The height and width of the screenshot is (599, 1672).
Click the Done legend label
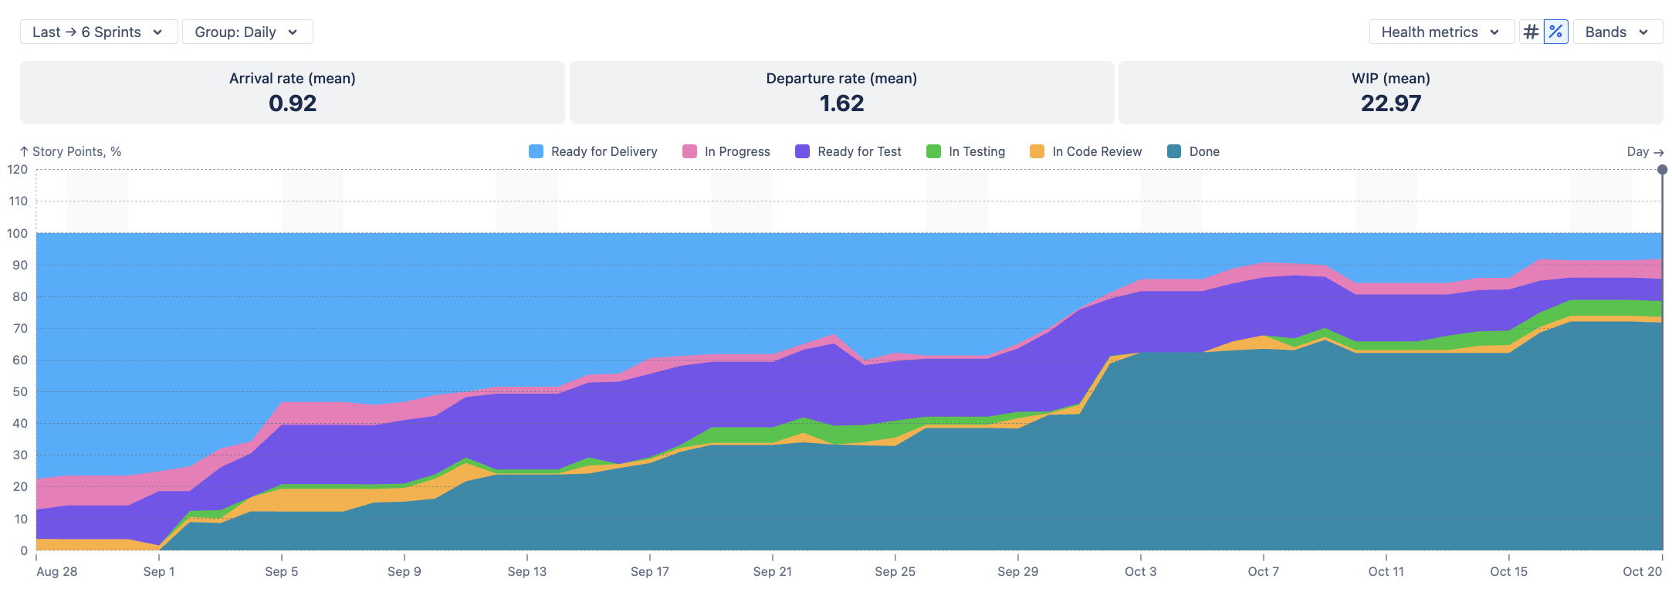[x=1204, y=151]
